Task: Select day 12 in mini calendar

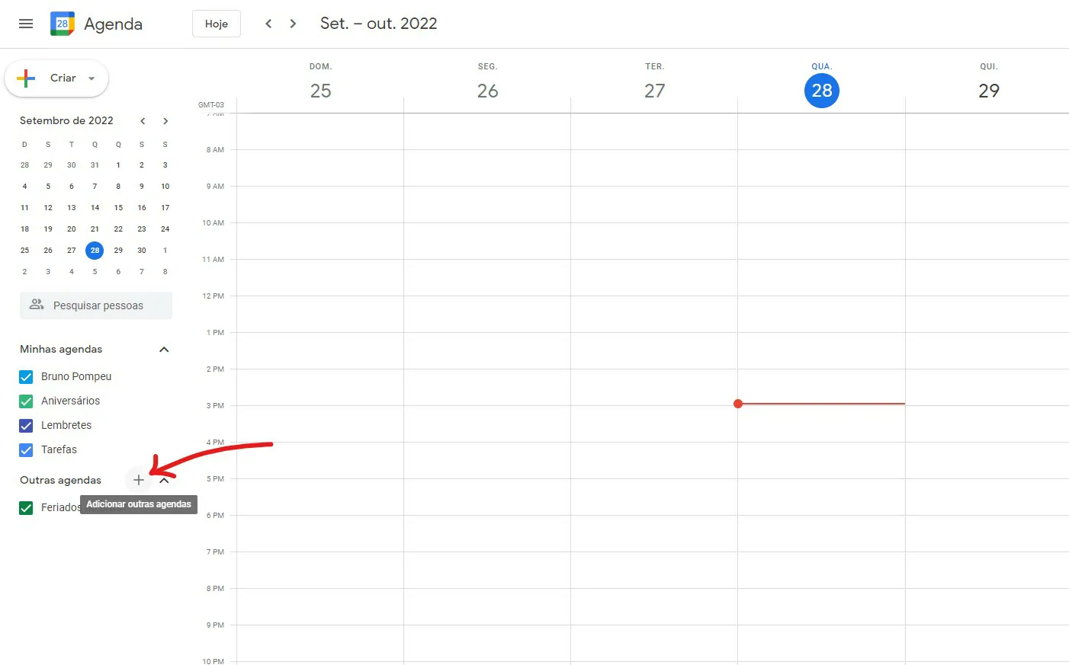Action: click(48, 207)
